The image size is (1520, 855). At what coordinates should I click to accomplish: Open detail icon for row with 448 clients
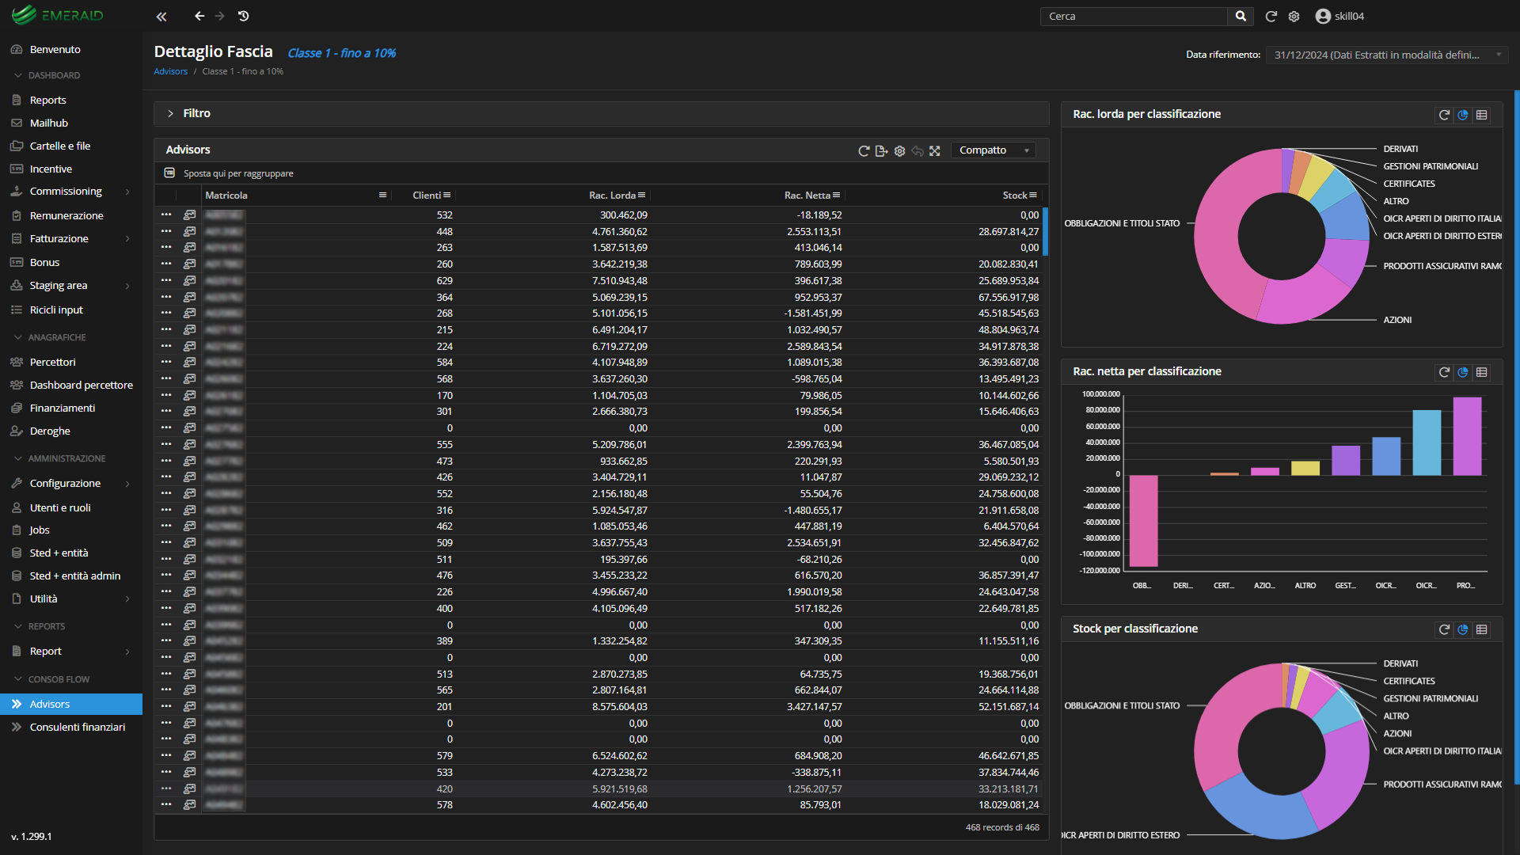(x=189, y=231)
